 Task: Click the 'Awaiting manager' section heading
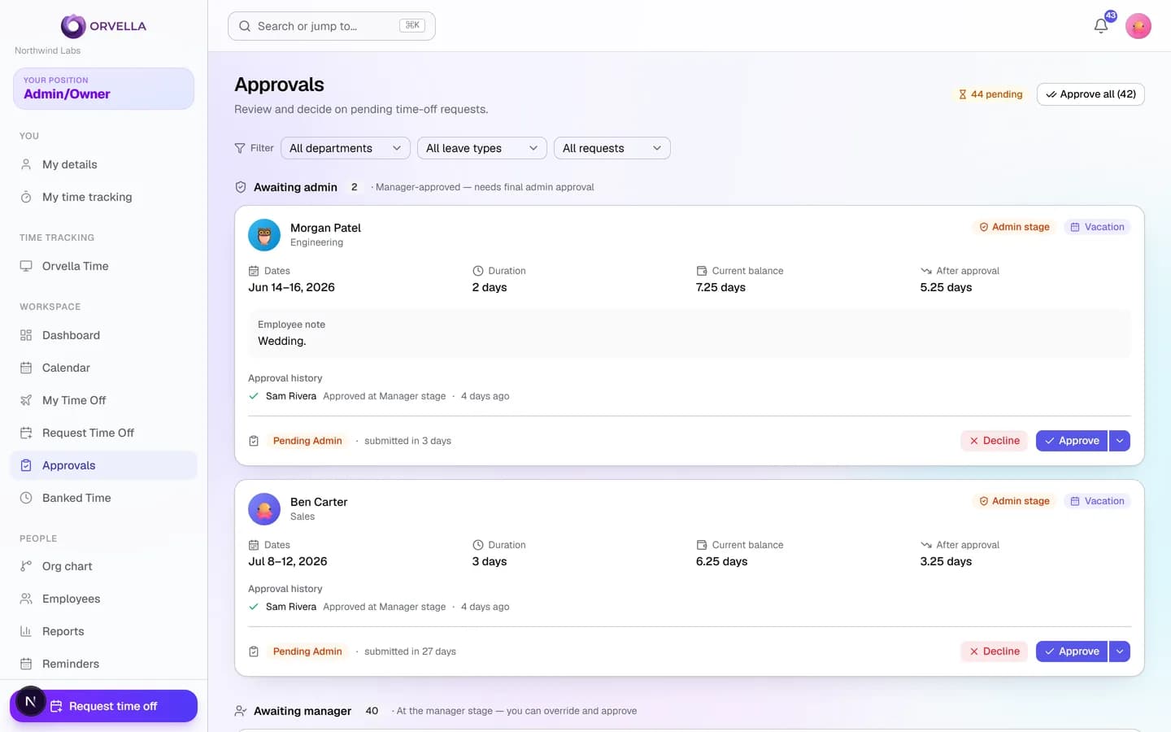tap(303, 711)
